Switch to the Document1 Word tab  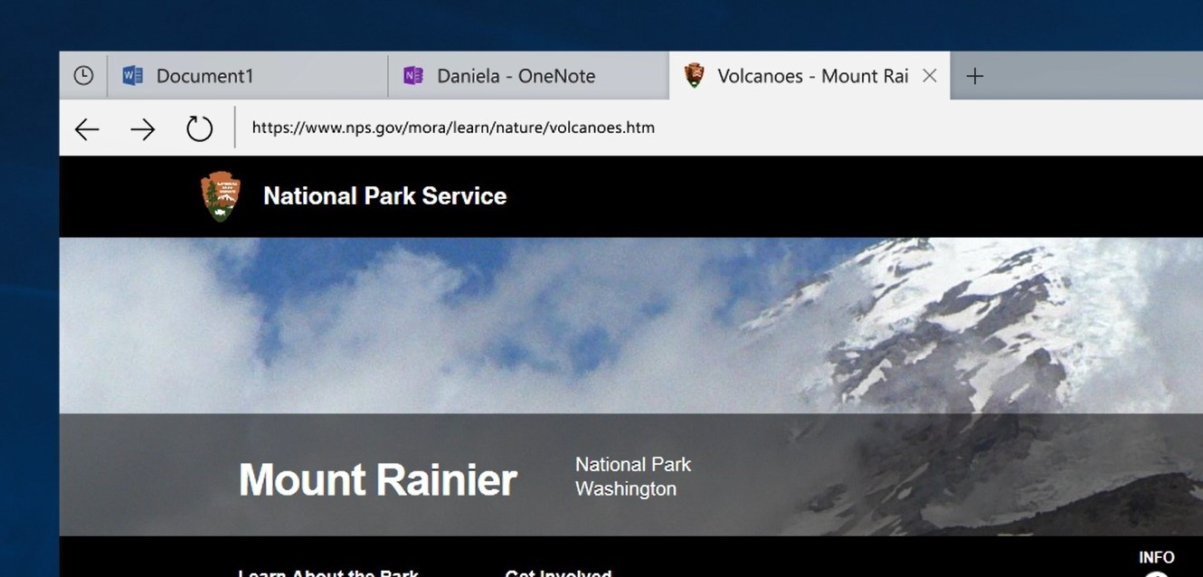[x=248, y=76]
